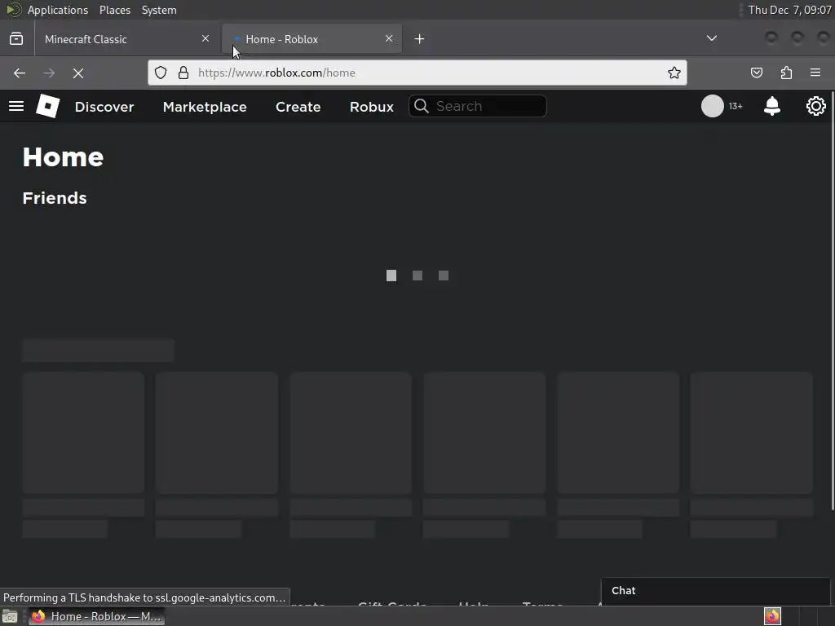Stop loading the page
Viewport: 835px width, 626px height.
click(x=78, y=73)
